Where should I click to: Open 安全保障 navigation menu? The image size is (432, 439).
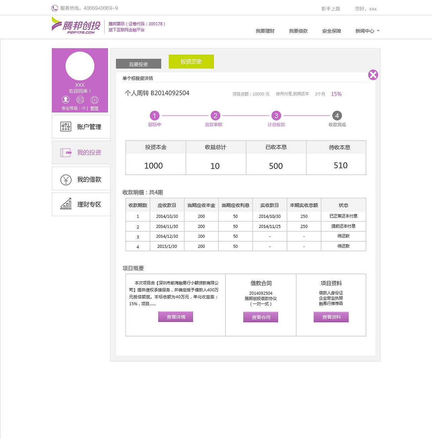(331, 31)
